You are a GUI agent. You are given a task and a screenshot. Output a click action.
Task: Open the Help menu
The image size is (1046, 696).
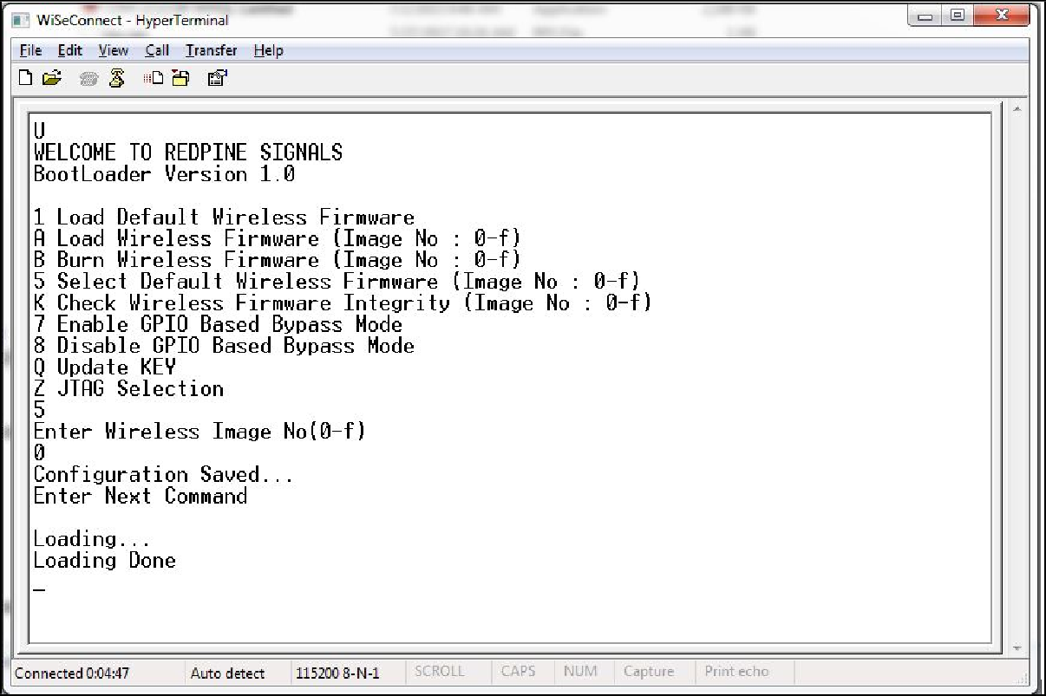click(268, 50)
